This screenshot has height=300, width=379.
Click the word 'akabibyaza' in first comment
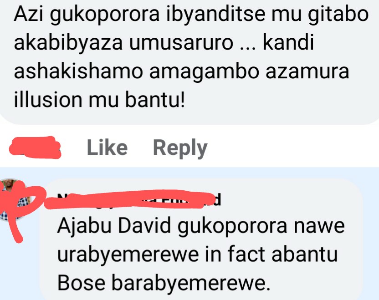pyautogui.click(x=68, y=44)
